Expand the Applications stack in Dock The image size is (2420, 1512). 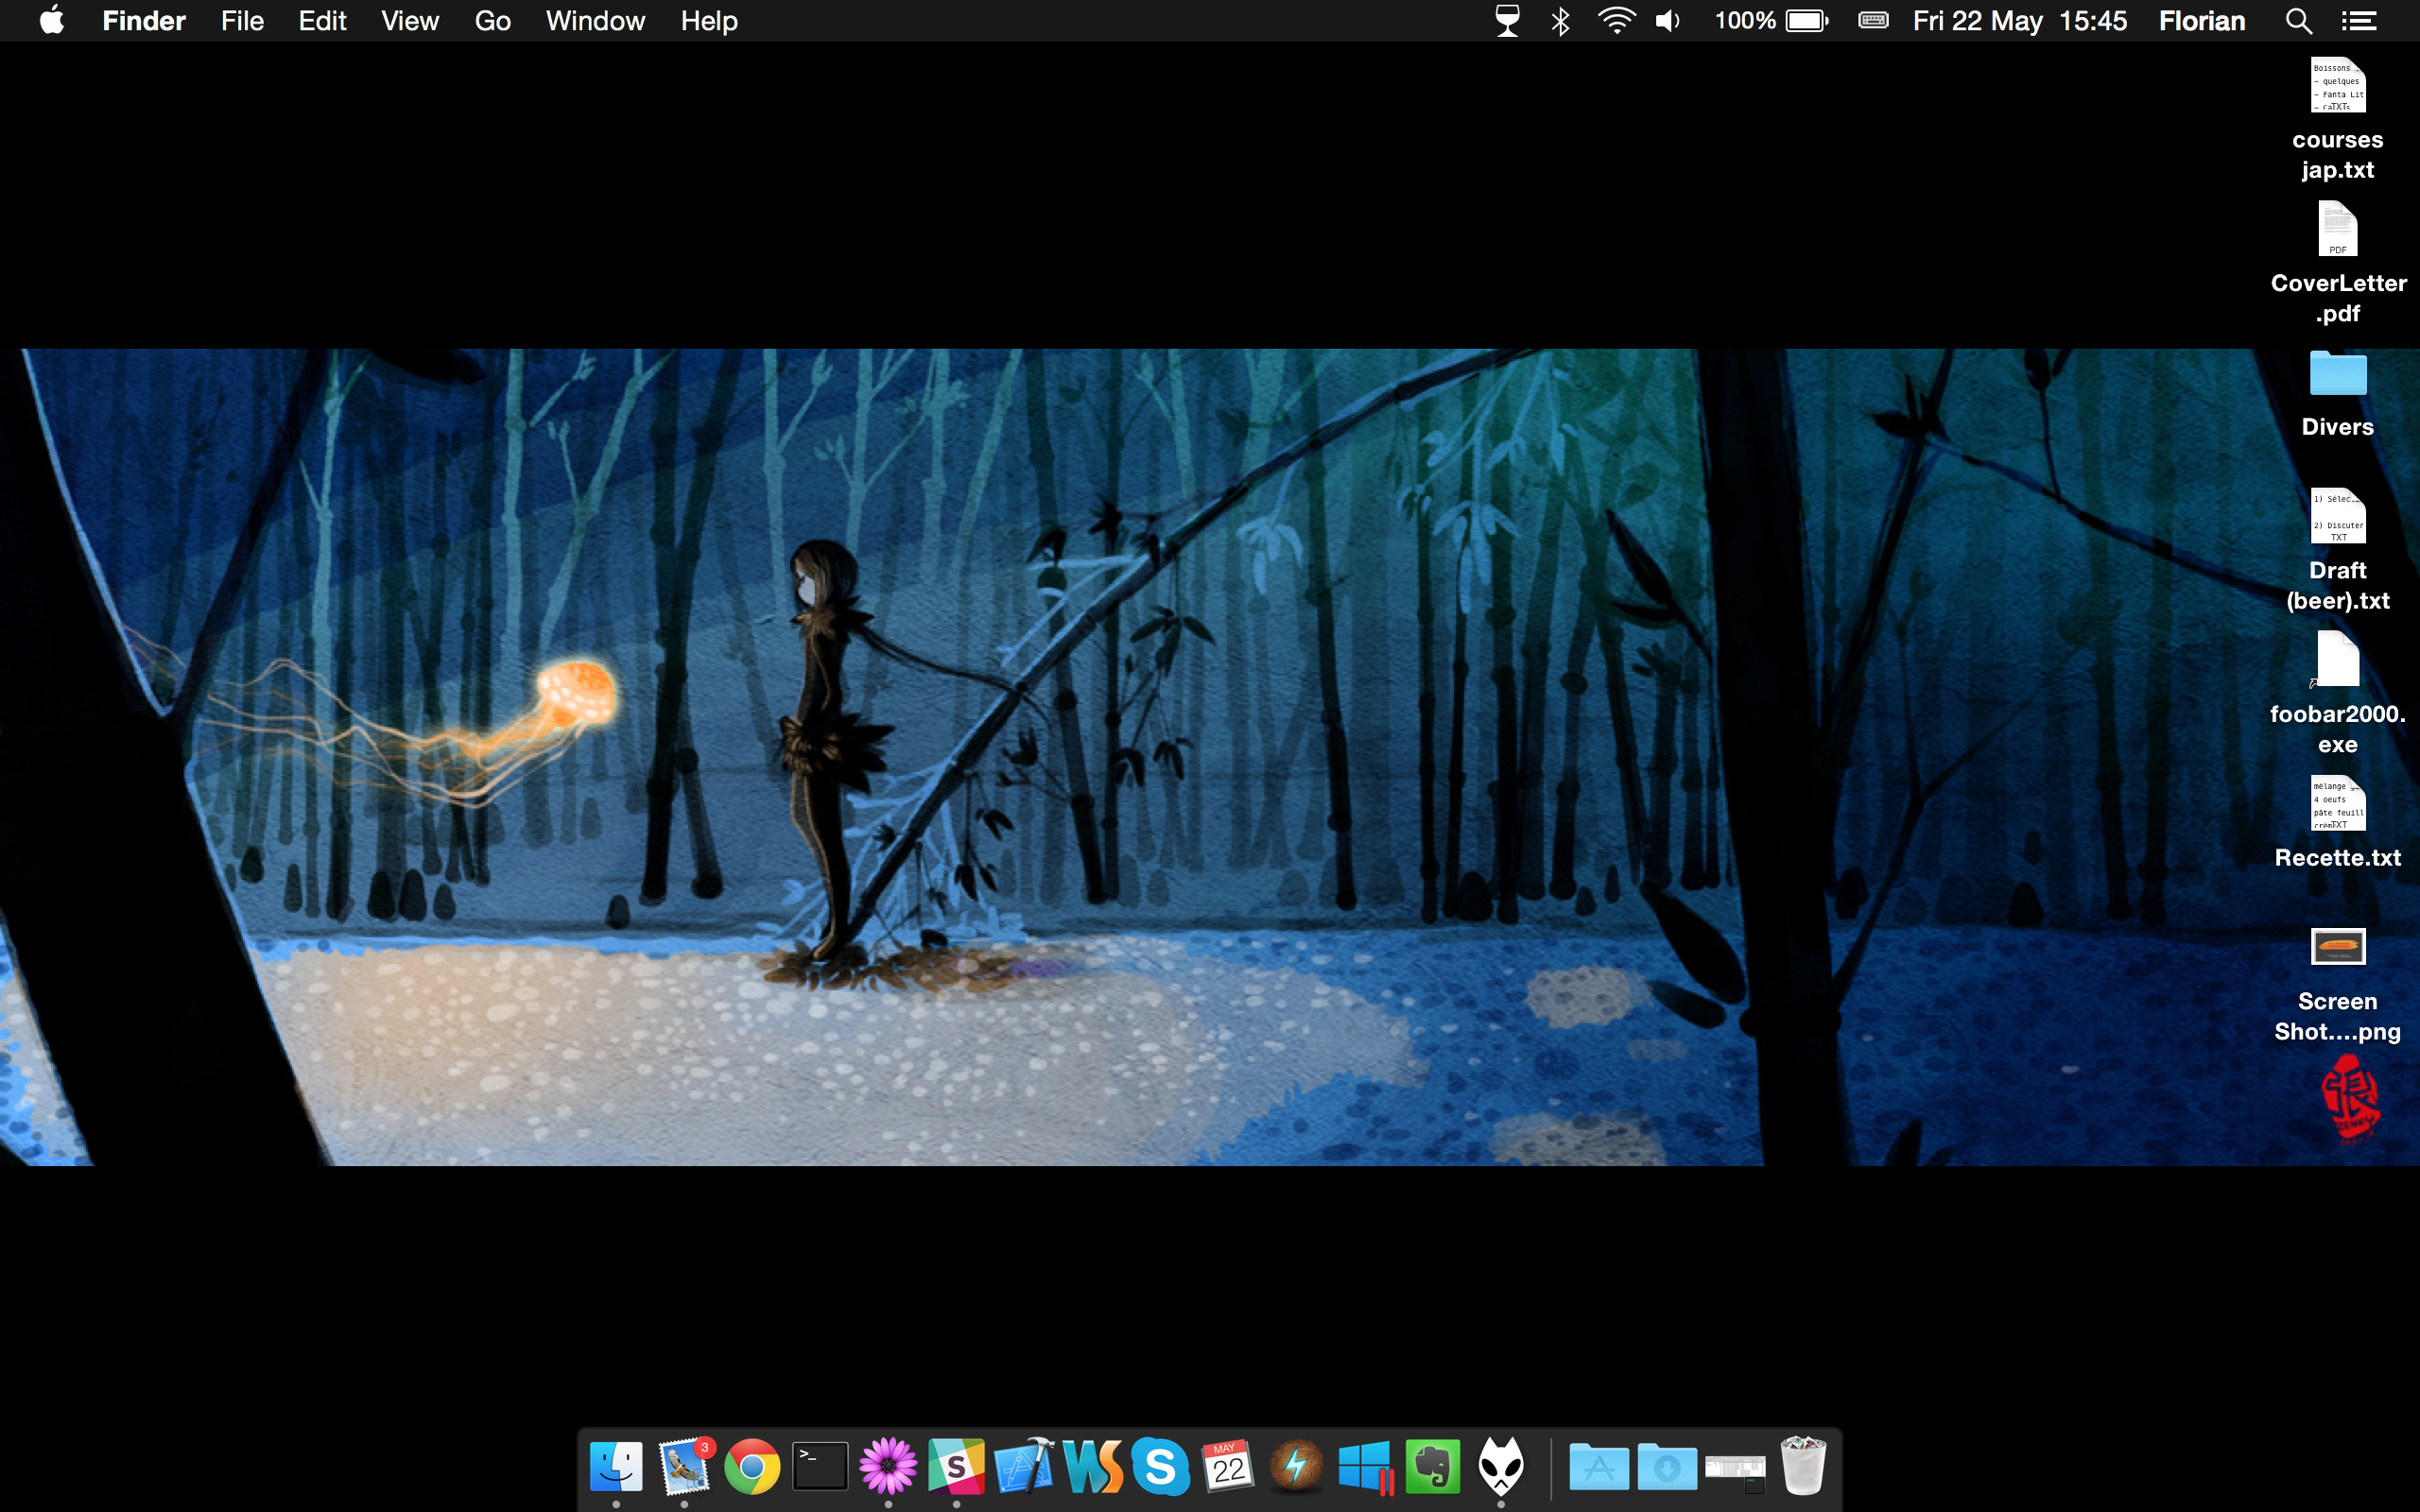click(x=1598, y=1467)
